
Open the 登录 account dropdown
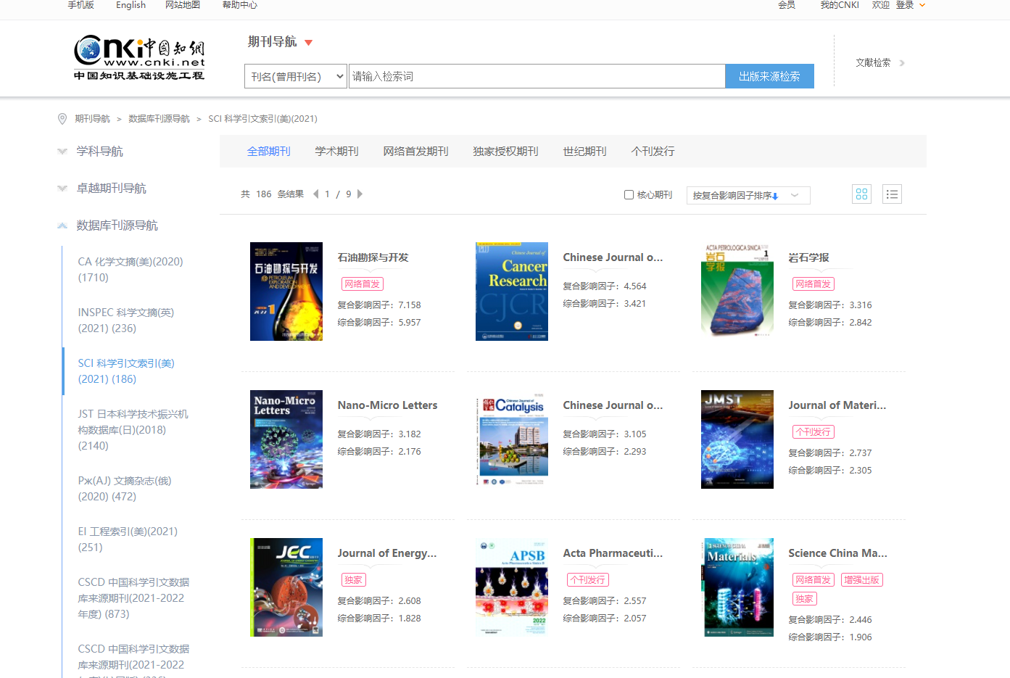905,5
